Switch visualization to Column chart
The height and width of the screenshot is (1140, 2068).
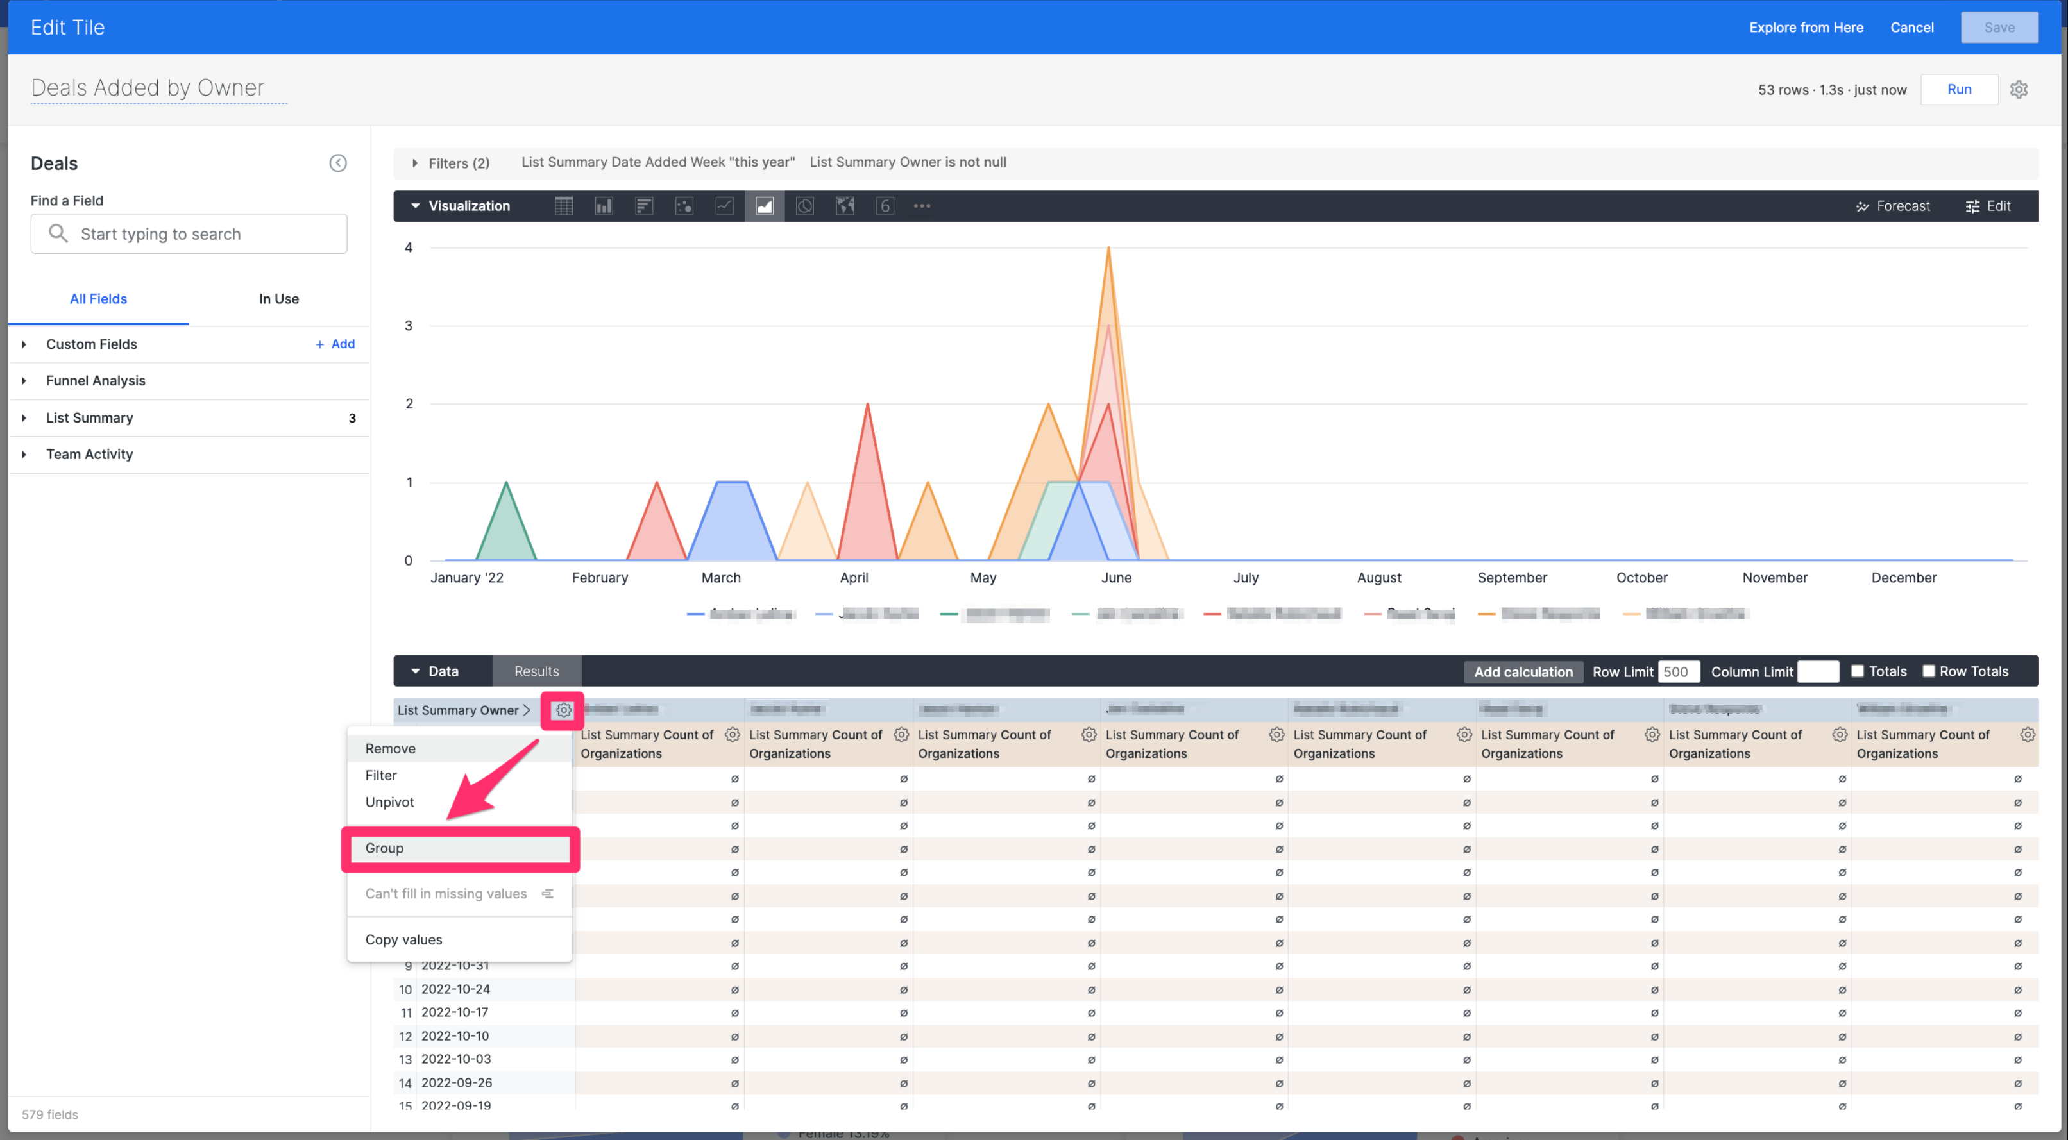click(x=604, y=206)
